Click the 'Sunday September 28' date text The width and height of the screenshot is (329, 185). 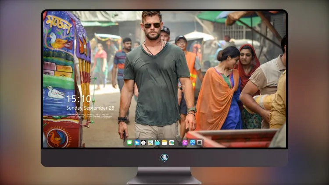(90, 108)
